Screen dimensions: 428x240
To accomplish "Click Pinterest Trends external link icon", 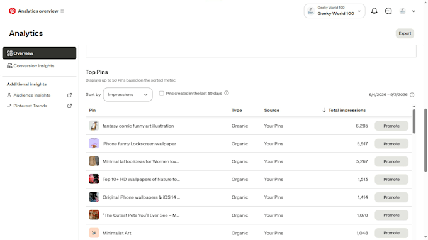I will 70,106.
